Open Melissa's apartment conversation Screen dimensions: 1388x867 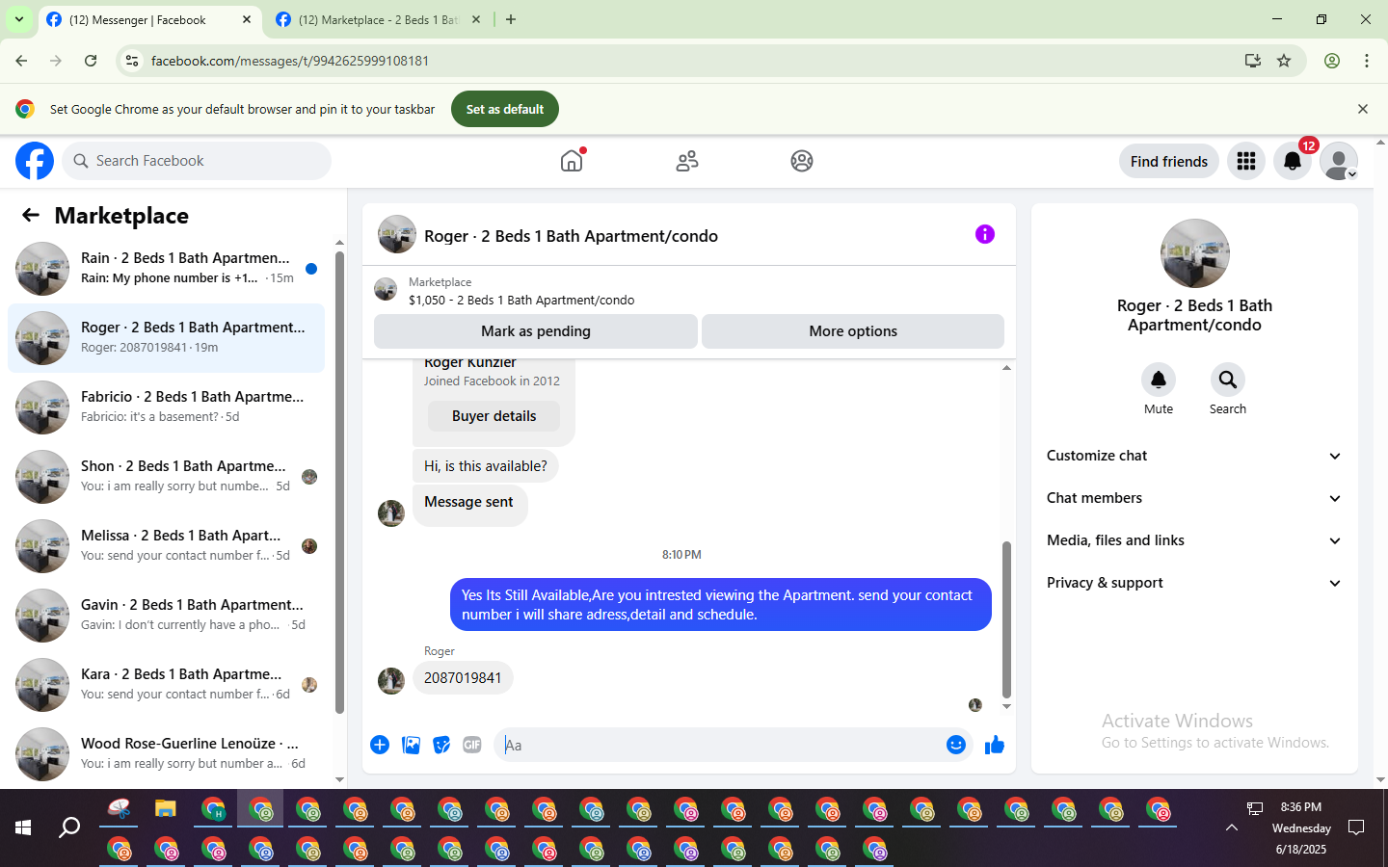(166, 546)
